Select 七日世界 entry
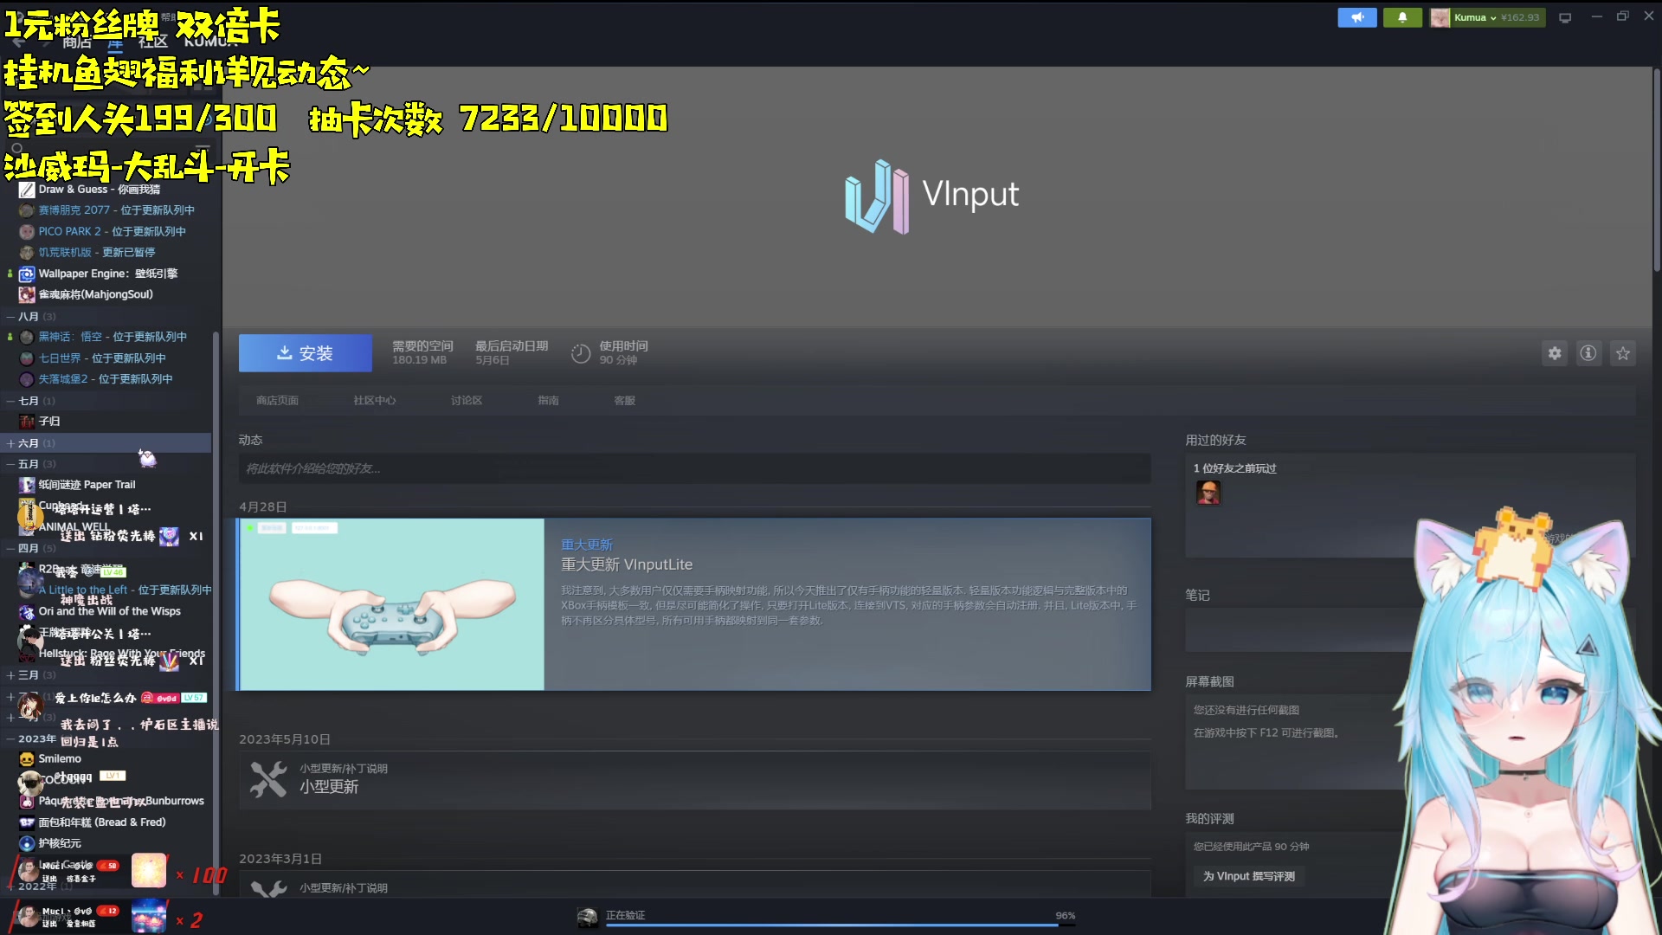The height and width of the screenshot is (935, 1662). (102, 358)
